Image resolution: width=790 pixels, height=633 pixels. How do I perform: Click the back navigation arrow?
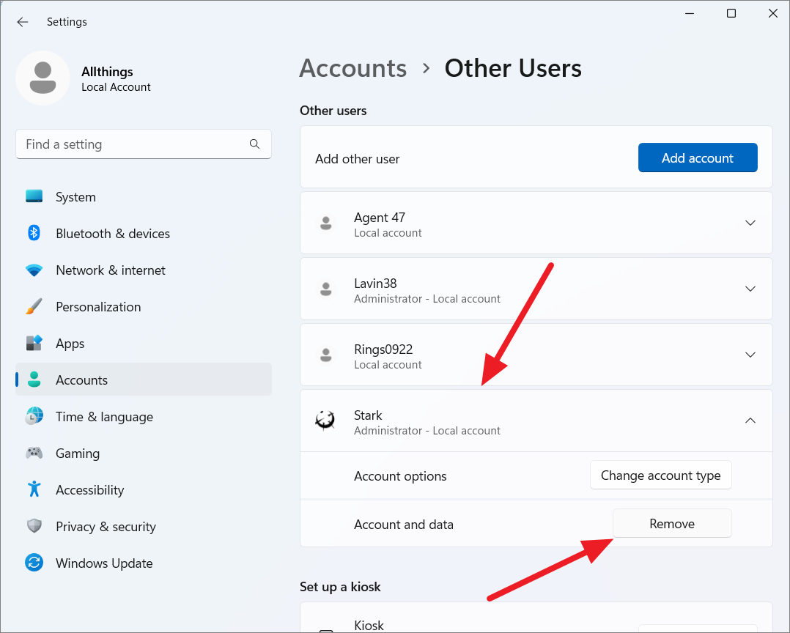22,22
